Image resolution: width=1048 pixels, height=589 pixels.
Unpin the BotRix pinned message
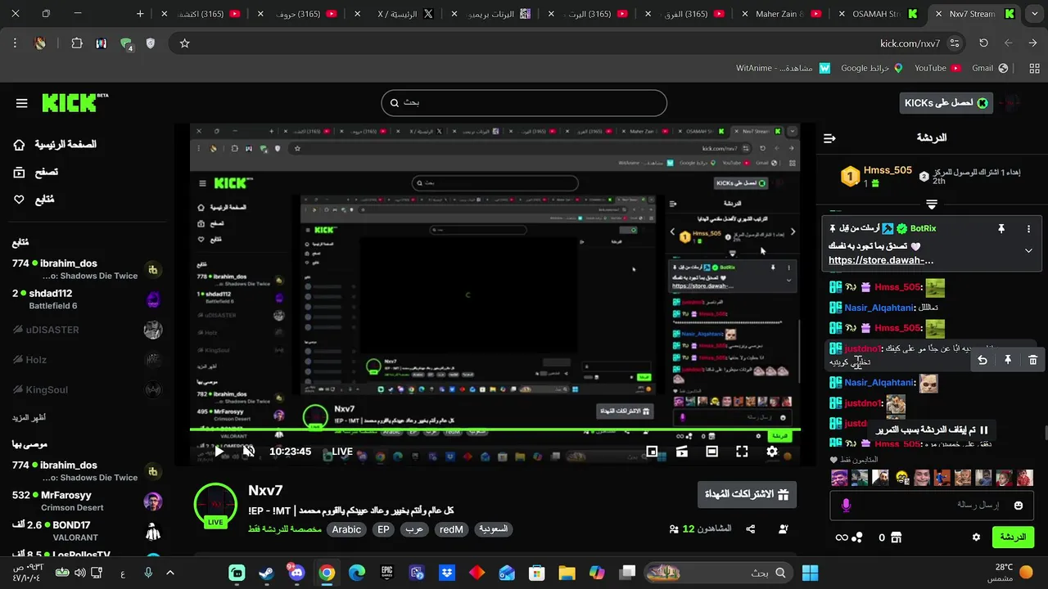coord(1001,229)
